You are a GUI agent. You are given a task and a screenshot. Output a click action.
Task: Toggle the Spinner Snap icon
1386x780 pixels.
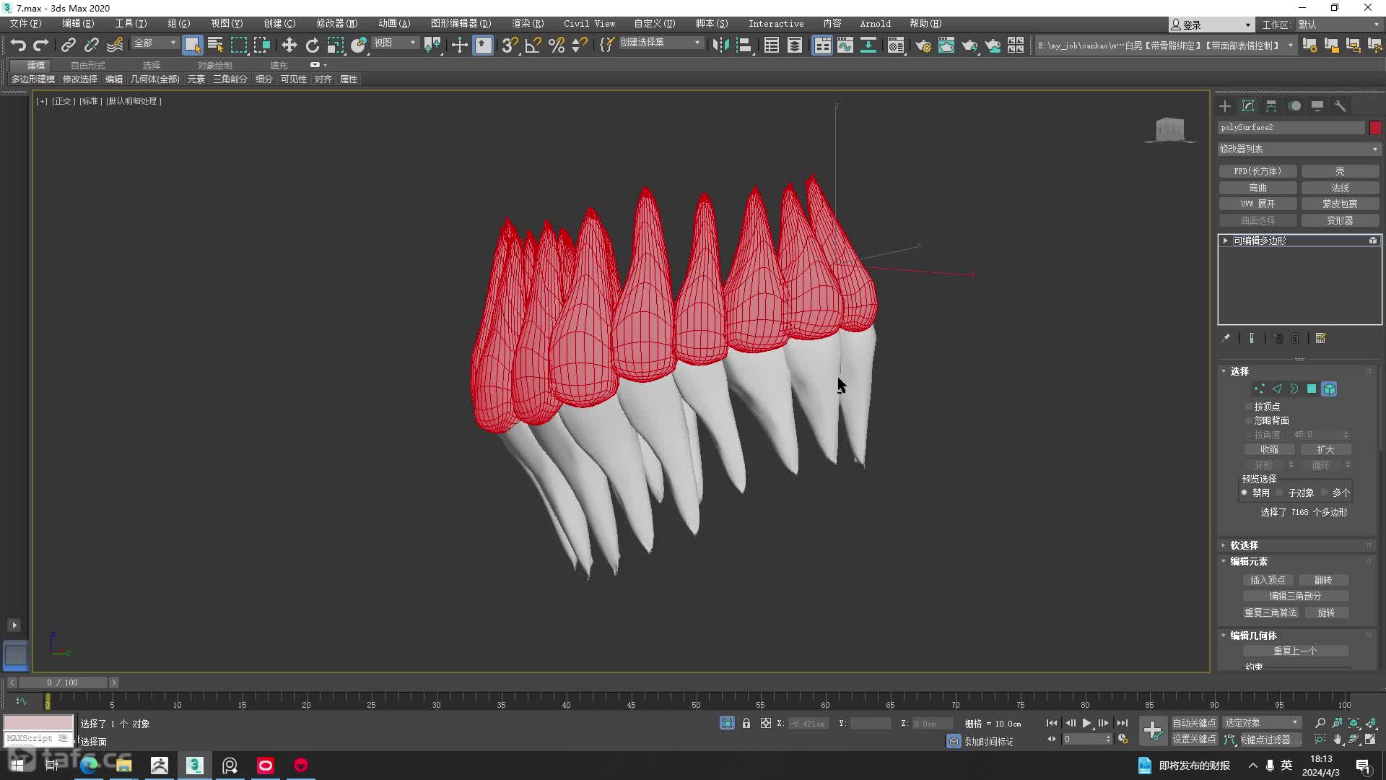[579, 45]
